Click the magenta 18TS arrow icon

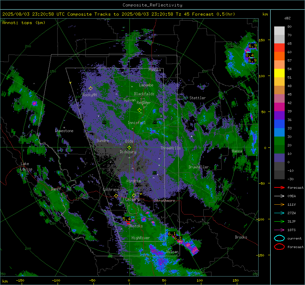coord(279,230)
